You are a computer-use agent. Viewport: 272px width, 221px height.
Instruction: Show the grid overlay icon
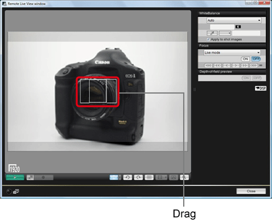(149, 178)
